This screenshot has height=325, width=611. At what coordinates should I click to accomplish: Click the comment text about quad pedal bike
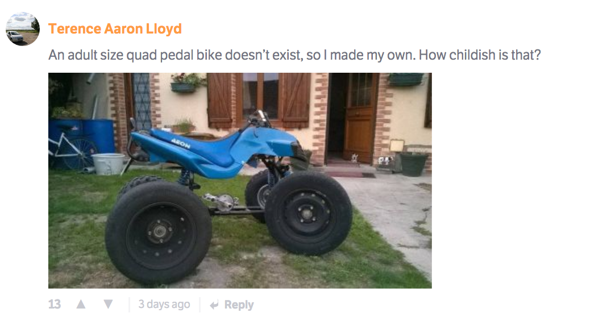pos(294,55)
